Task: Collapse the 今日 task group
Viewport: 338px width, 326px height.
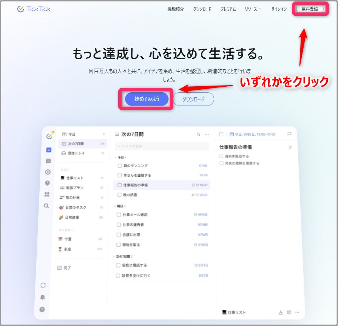Action: (x=115, y=157)
